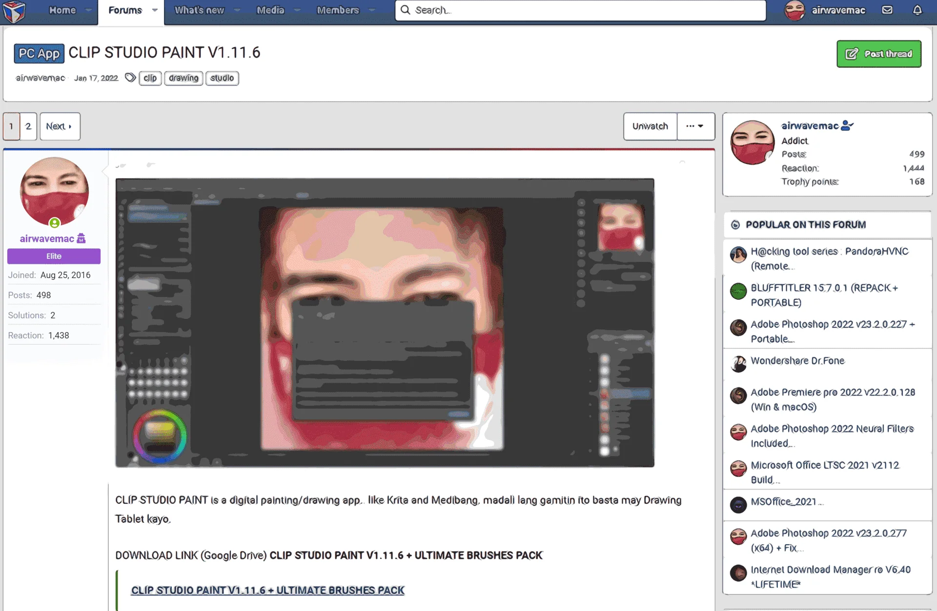Open the notifications bell icon

click(917, 10)
